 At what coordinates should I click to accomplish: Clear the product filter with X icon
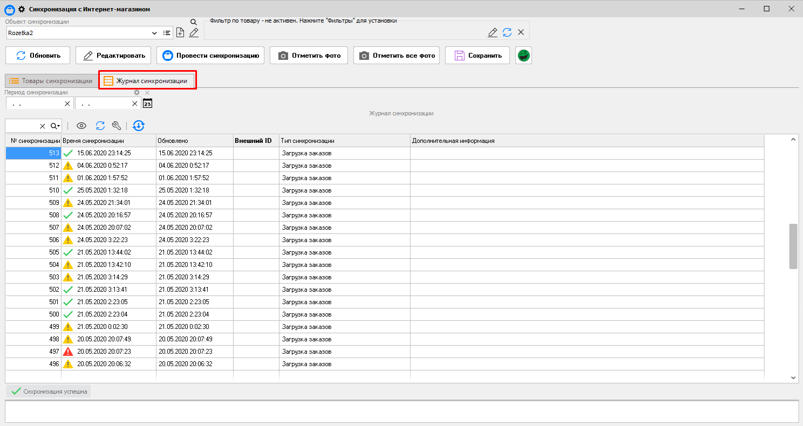[x=521, y=32]
